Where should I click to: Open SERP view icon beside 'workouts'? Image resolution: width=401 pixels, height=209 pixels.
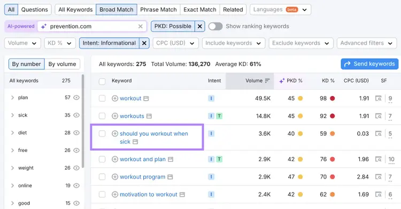tap(149, 116)
